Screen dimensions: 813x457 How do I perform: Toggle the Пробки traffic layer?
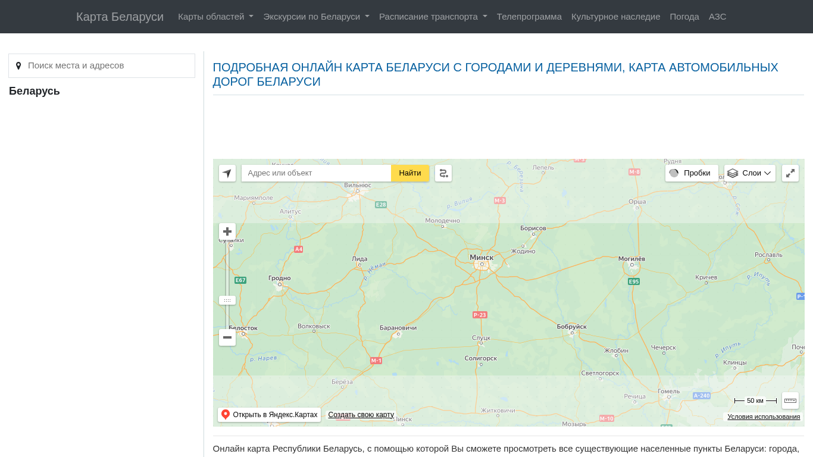click(x=691, y=173)
